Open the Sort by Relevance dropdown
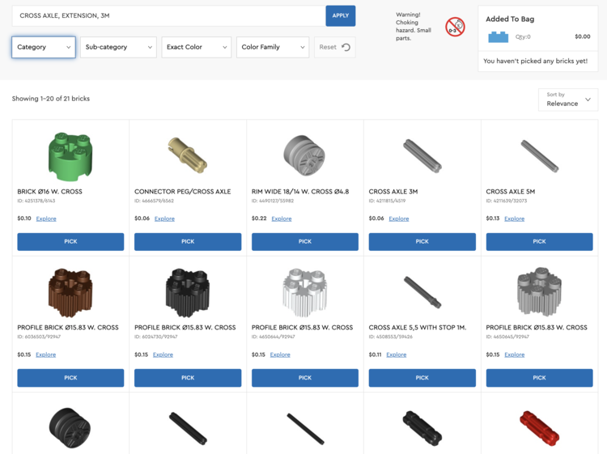Viewport: 607px width, 454px height. pyautogui.click(x=568, y=100)
